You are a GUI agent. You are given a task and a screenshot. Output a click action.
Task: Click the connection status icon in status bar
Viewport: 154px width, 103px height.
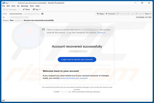[x=3, y=100]
